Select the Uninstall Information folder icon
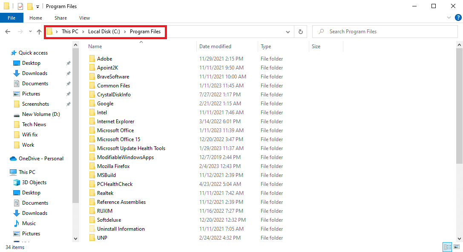 point(92,229)
